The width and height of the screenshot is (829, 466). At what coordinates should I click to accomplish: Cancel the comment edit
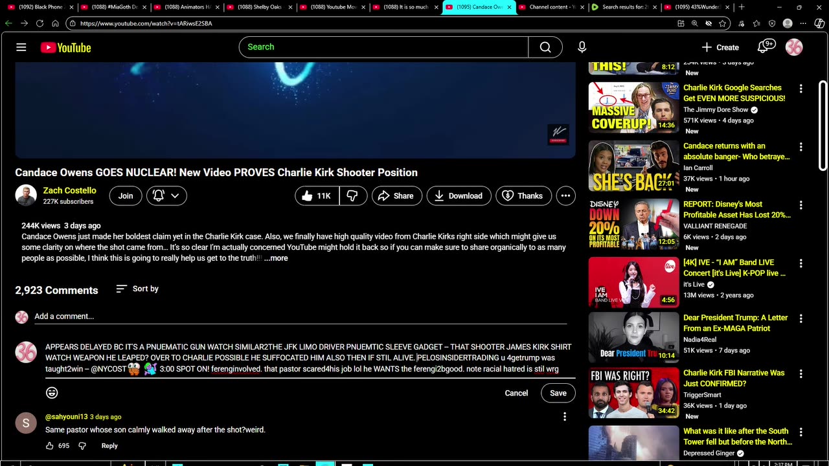(x=516, y=393)
